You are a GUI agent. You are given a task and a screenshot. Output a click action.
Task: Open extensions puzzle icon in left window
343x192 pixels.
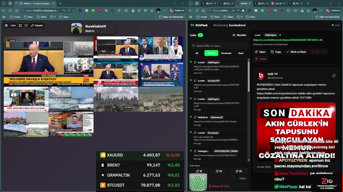click(x=119, y=10)
